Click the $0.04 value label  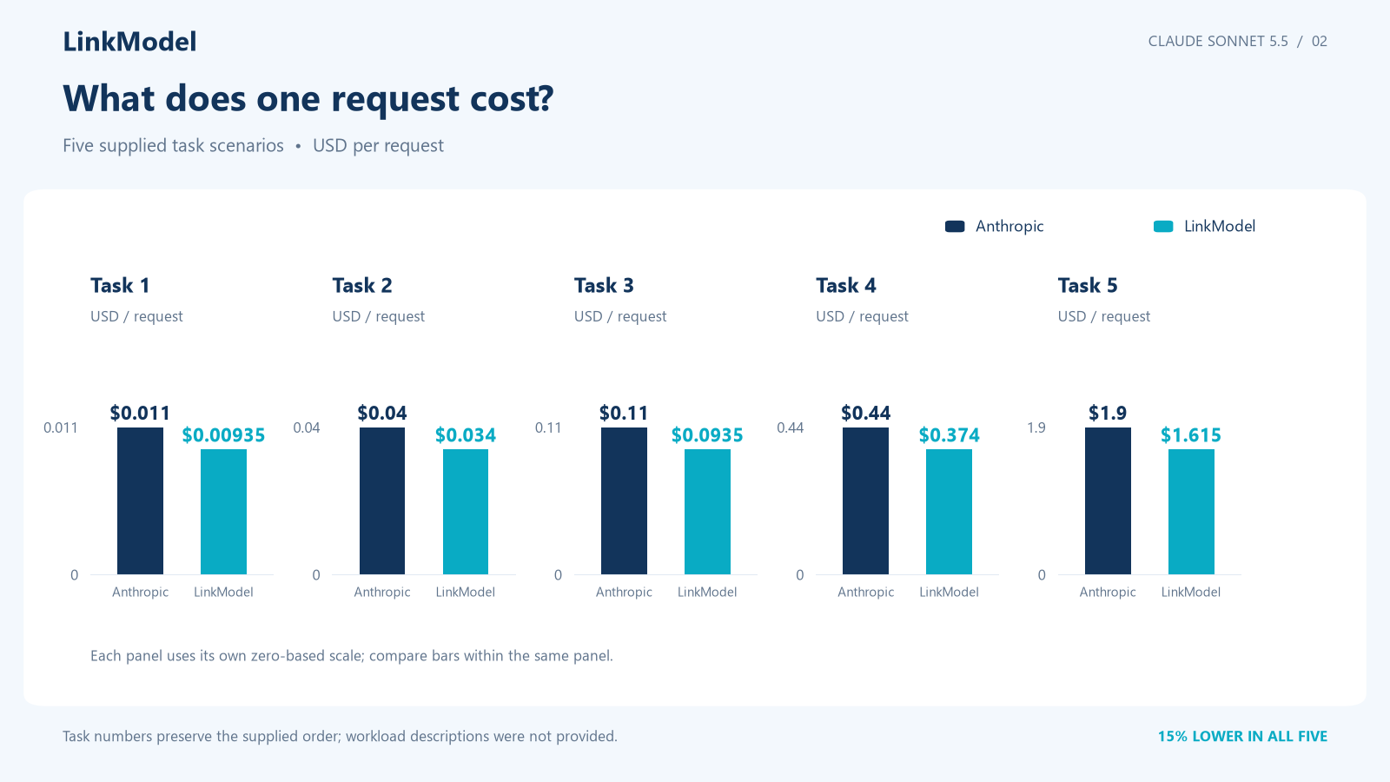[x=382, y=414]
